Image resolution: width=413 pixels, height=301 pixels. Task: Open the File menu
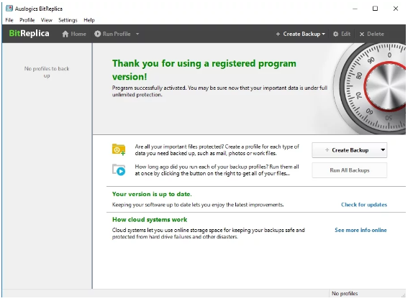(x=9, y=20)
